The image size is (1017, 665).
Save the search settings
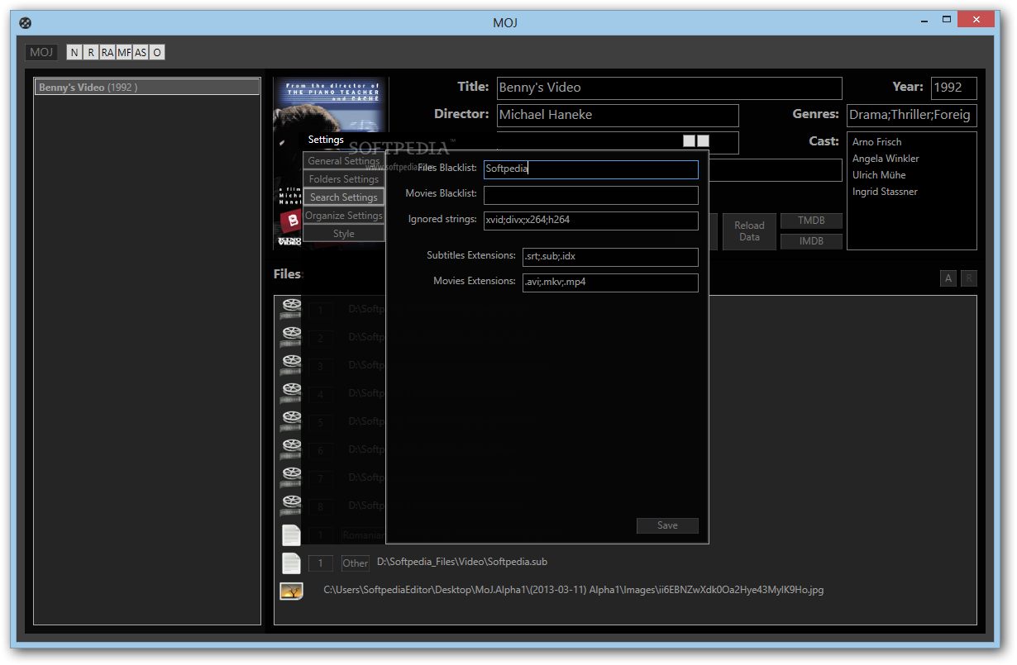pos(667,525)
